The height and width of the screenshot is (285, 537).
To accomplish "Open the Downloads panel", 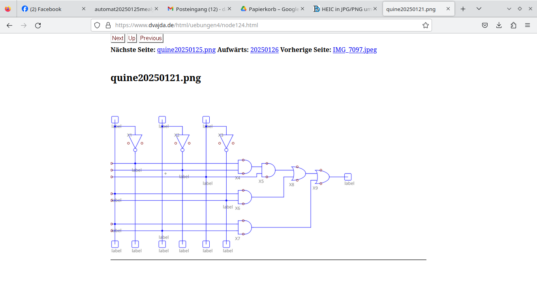I will tap(499, 25).
